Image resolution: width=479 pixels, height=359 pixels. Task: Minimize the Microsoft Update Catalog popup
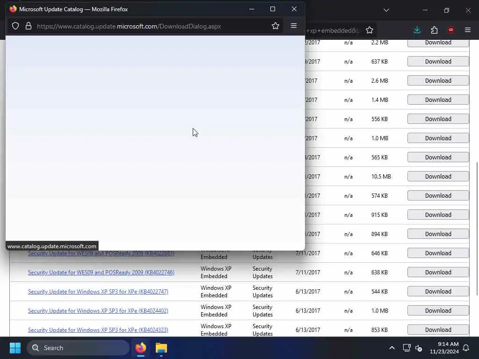coord(252,9)
